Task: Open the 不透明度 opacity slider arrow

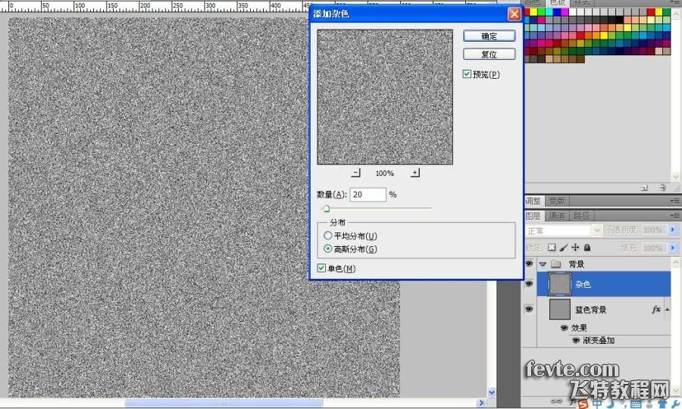Action: click(674, 229)
